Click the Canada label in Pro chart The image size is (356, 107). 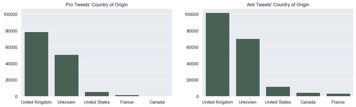(157, 102)
